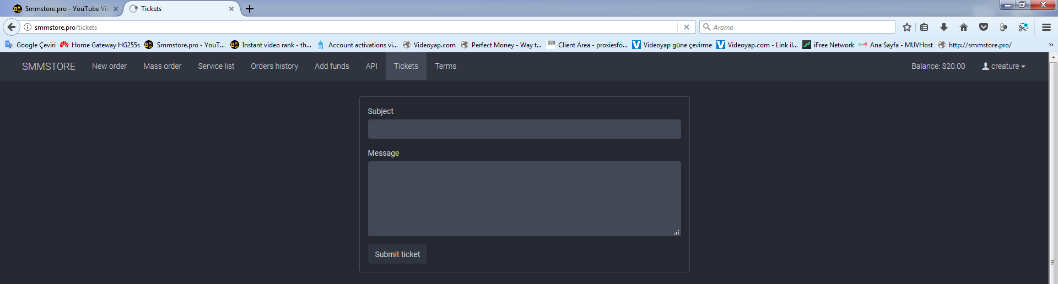View Orders history
This screenshot has width=1058, height=284.
(x=274, y=66)
